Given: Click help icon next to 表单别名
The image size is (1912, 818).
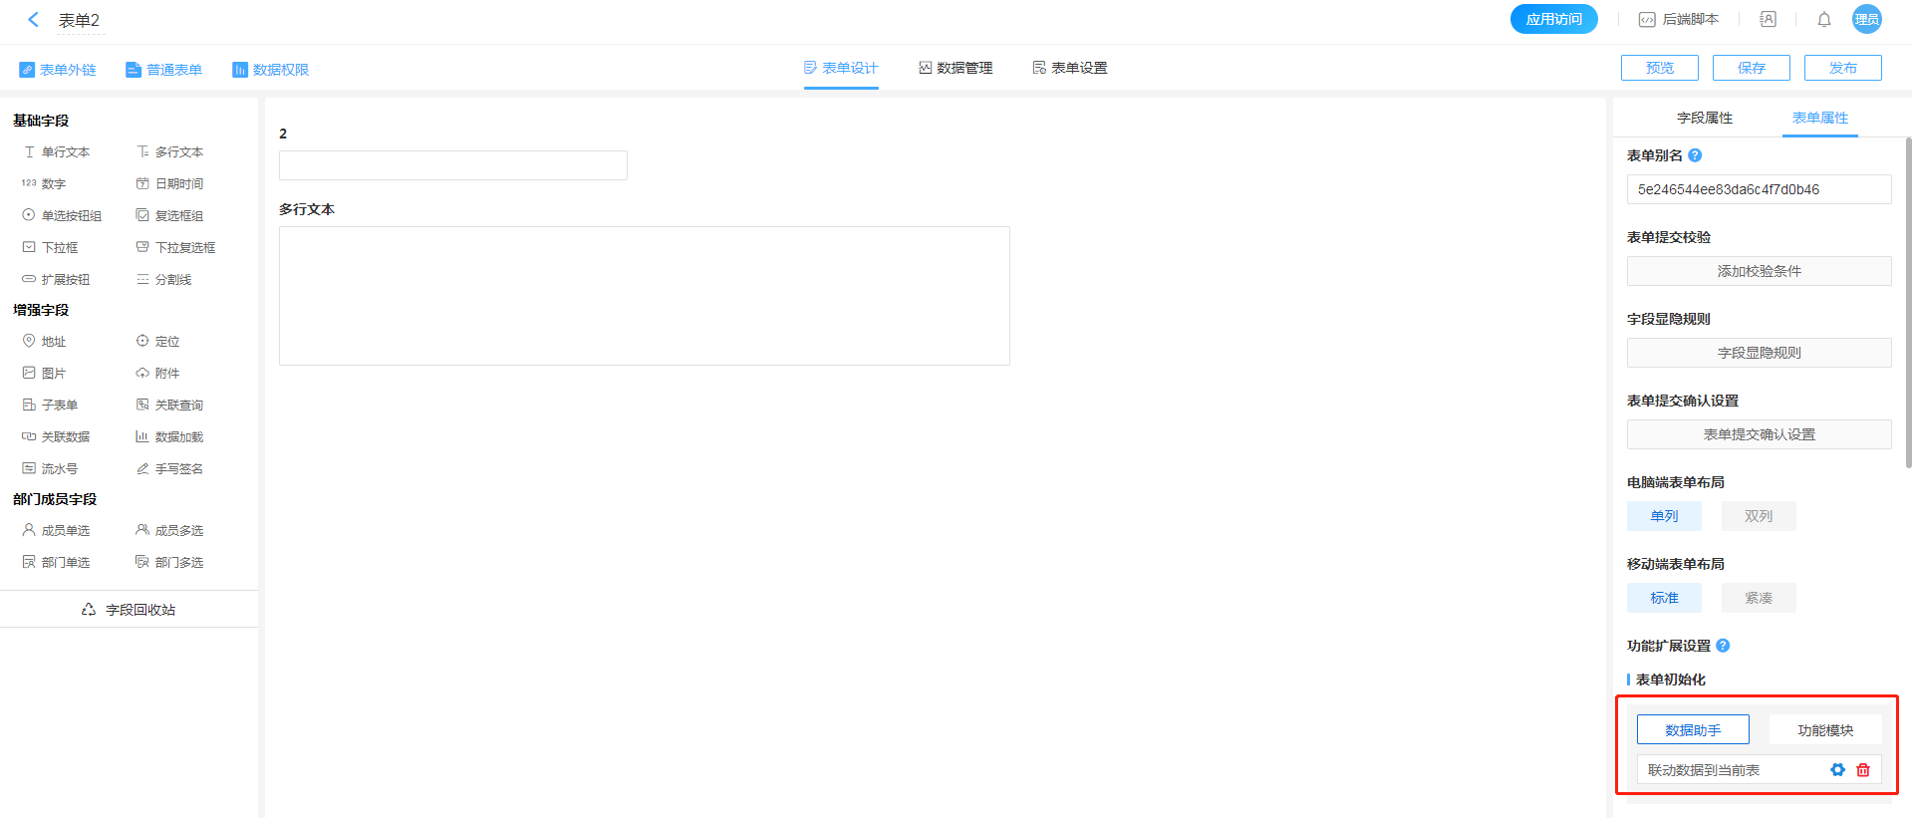Looking at the screenshot, I should pyautogui.click(x=1695, y=155).
